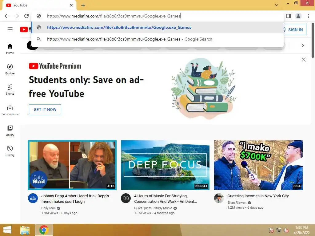Open the DEEP FOCUS music video thumbnail
The width and height of the screenshot is (315, 236).
(x=165, y=165)
